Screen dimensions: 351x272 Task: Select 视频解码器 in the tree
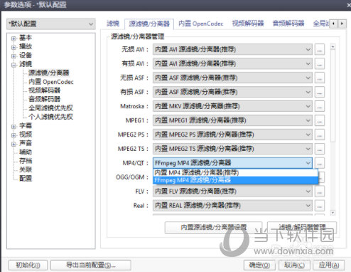pos(44,90)
